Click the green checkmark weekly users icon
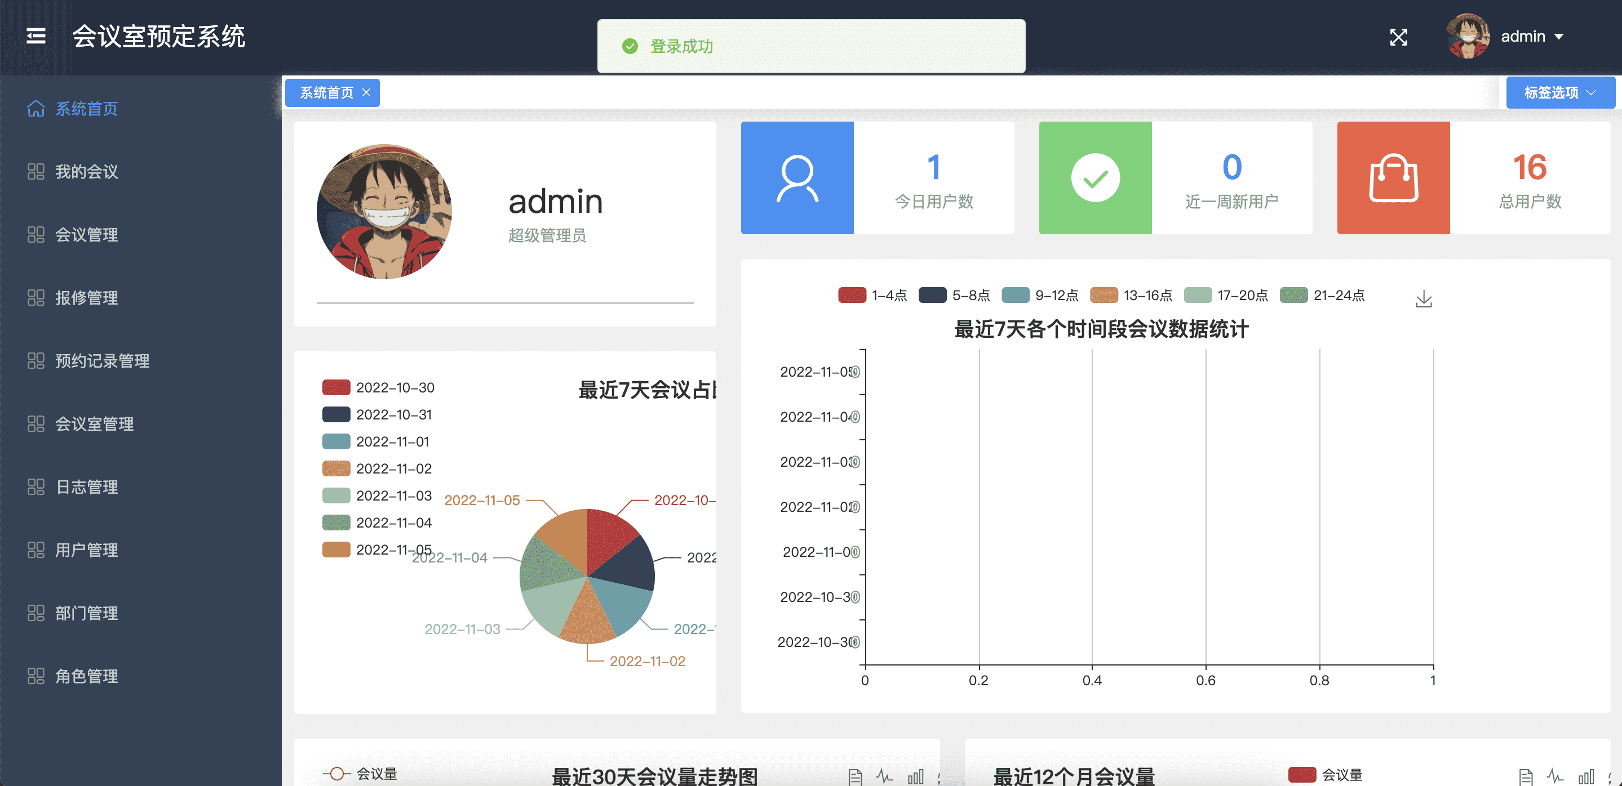 coord(1095,178)
